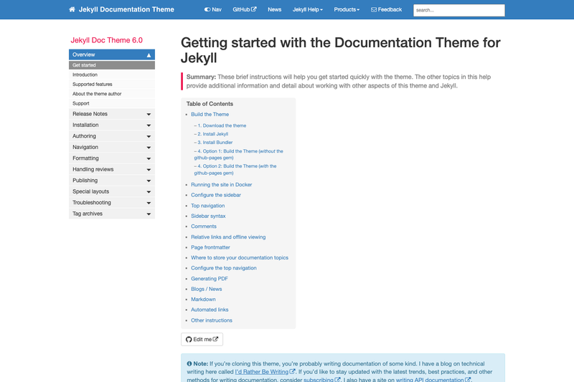Expand the Release Notes section
This screenshot has height=382, width=574.
tap(112, 114)
